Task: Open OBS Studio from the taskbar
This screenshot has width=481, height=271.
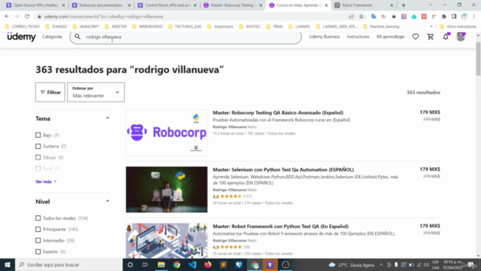Action: 286,264
